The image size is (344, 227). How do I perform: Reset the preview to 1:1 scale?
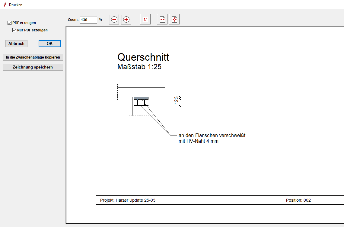pos(145,20)
